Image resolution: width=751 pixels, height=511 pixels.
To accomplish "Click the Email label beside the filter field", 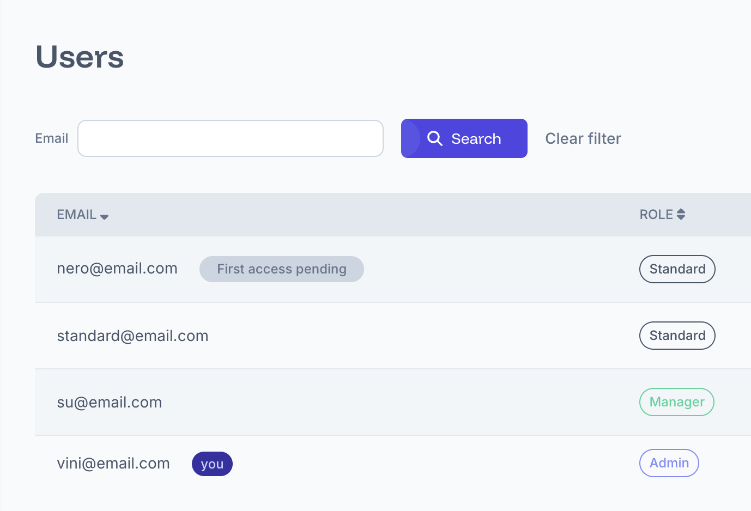I will [x=52, y=138].
